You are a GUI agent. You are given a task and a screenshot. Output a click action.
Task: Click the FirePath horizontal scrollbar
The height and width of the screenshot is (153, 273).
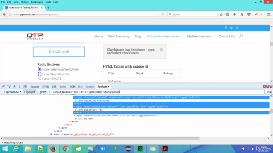(x=102, y=138)
